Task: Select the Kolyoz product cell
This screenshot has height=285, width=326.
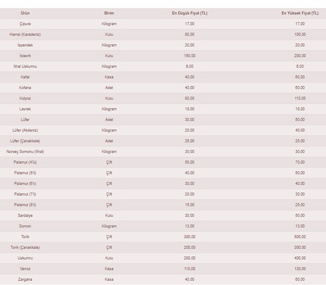Action: tap(25, 98)
